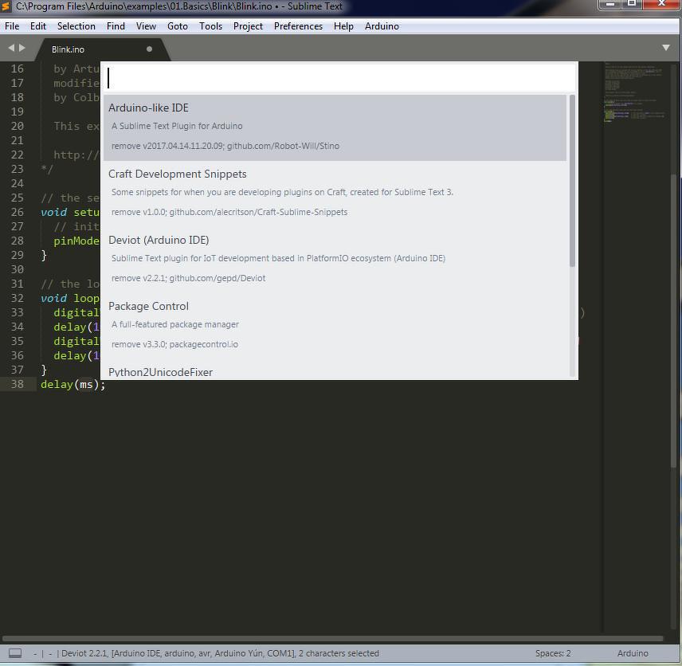682x666 pixels.
Task: Click the package list scrollbar
Action: (572, 181)
